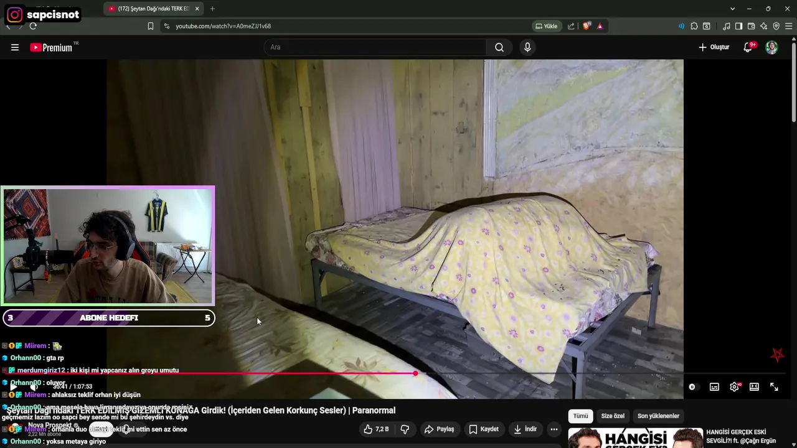Image resolution: width=797 pixels, height=448 pixels.
Task: Open player settings gear
Action: [x=735, y=387]
